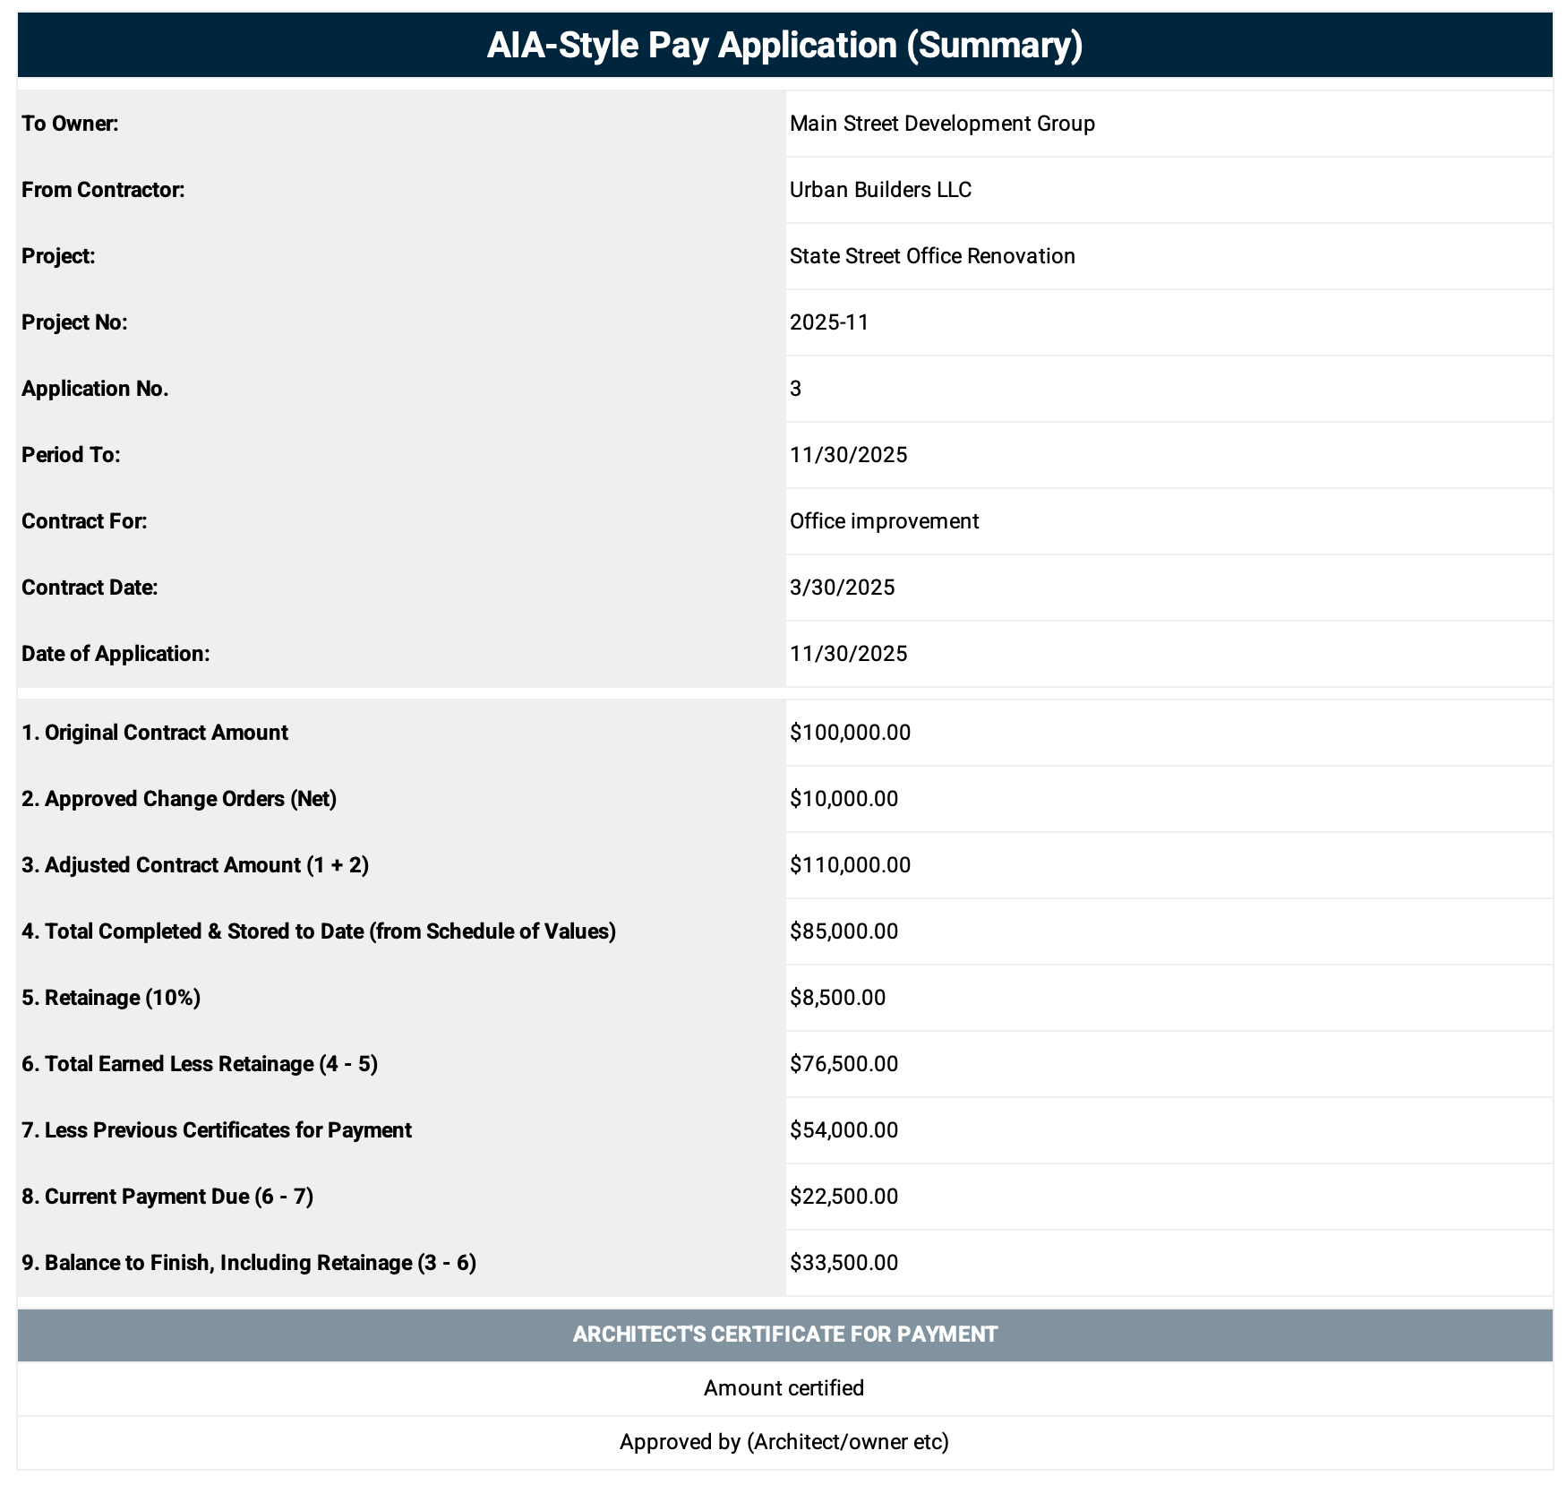
Task: Click the Contract Date 3/30/2025 cell
Action: click(x=841, y=587)
